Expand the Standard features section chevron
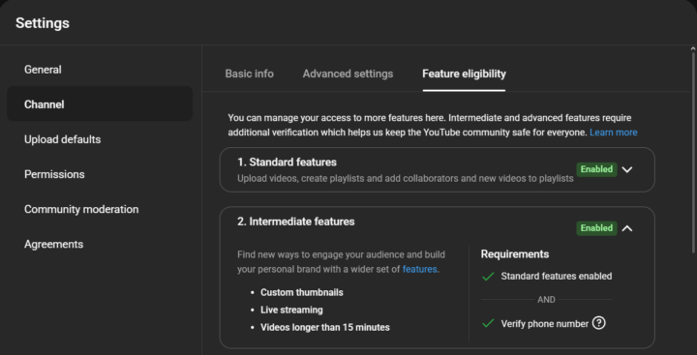The image size is (697, 355). (627, 169)
